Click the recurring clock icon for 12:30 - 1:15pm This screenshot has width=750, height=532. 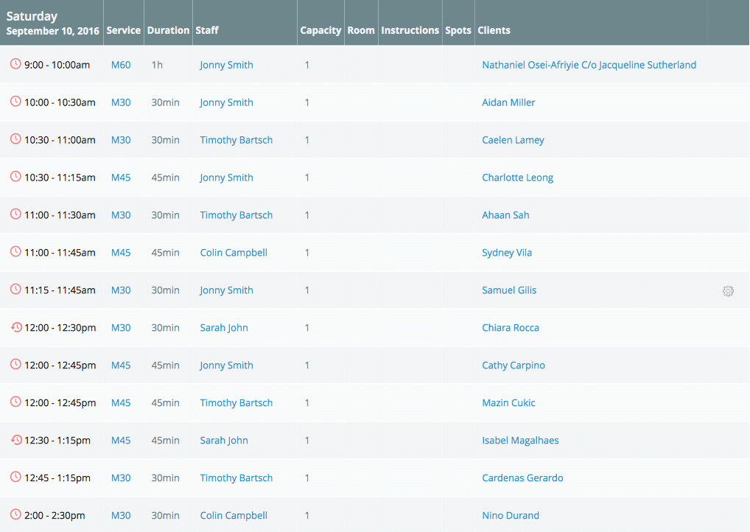(16, 439)
